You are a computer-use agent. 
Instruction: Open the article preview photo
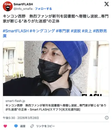tap(56, 68)
